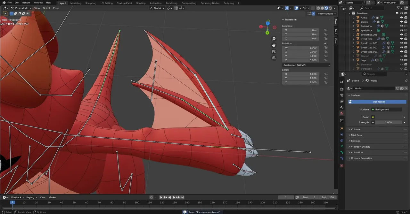Jump to the last frame endpoint

[182, 197]
